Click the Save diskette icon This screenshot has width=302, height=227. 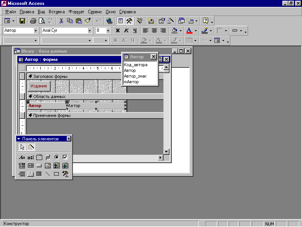[22, 21]
